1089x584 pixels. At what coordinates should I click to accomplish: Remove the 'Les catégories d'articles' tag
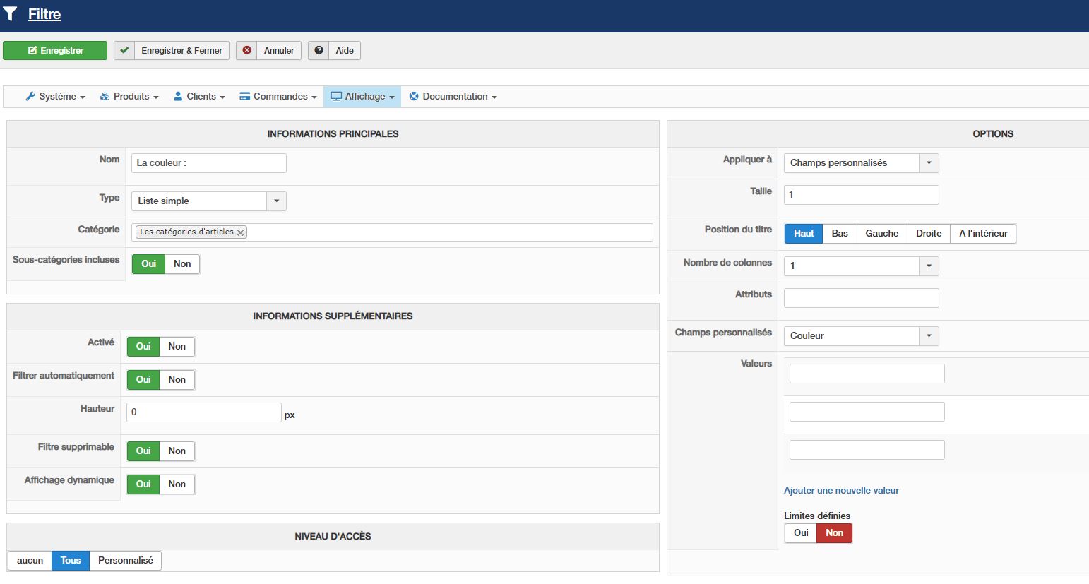pos(241,232)
